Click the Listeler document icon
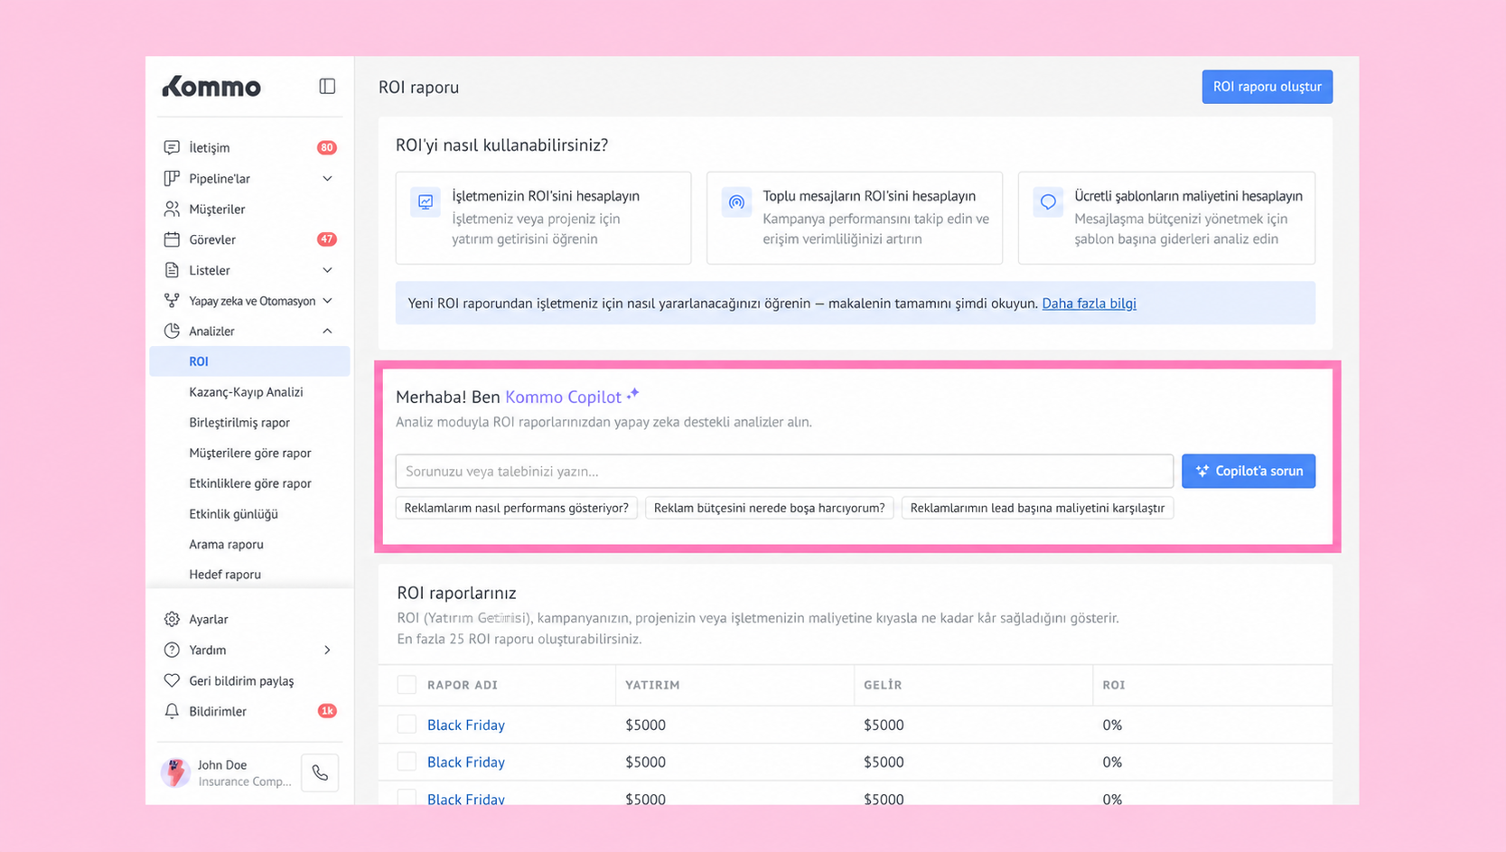 (x=172, y=270)
